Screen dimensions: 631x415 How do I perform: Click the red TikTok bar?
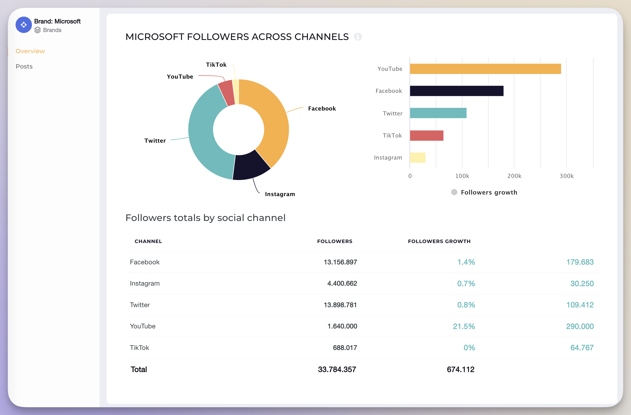(427, 136)
